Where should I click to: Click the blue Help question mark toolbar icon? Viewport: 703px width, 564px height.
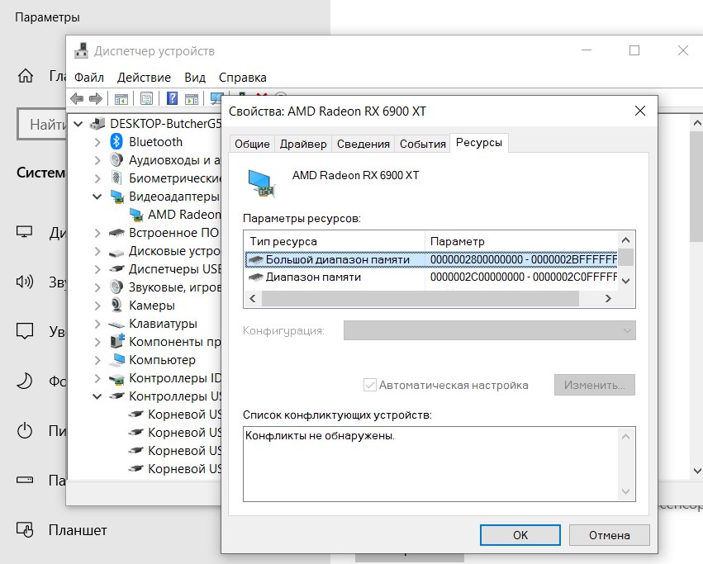(x=172, y=98)
